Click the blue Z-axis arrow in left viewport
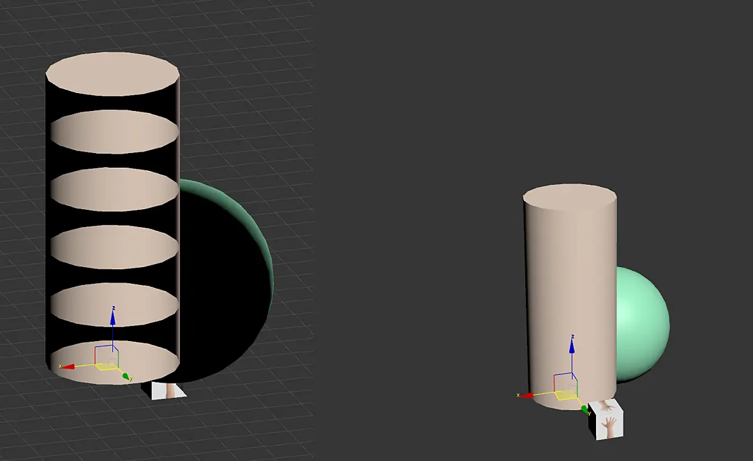 coord(113,318)
